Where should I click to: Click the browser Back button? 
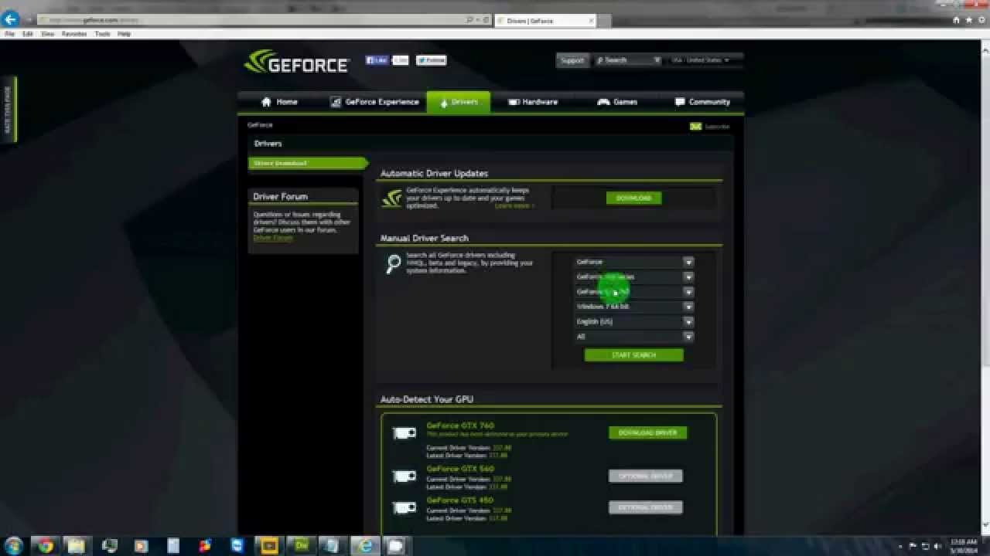[11, 19]
